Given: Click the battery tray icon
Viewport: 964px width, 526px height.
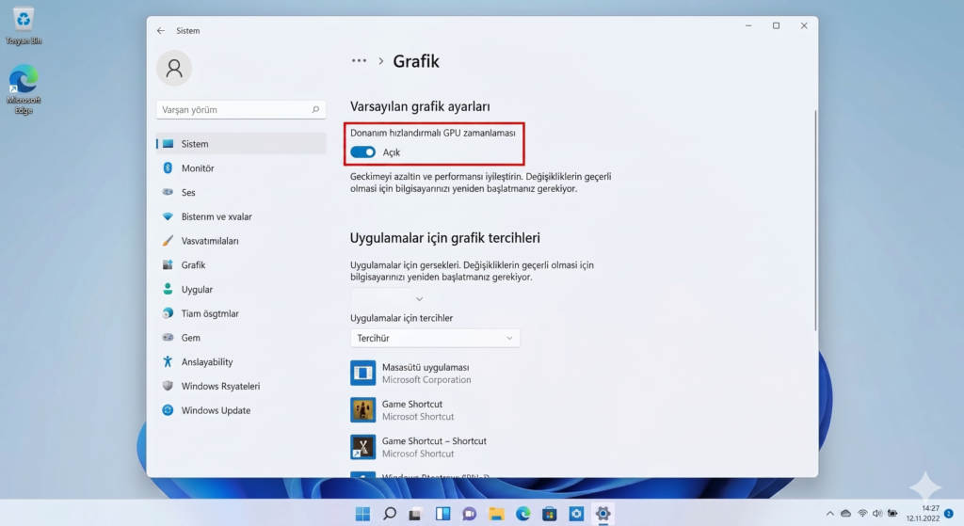Looking at the screenshot, I should click(x=892, y=514).
